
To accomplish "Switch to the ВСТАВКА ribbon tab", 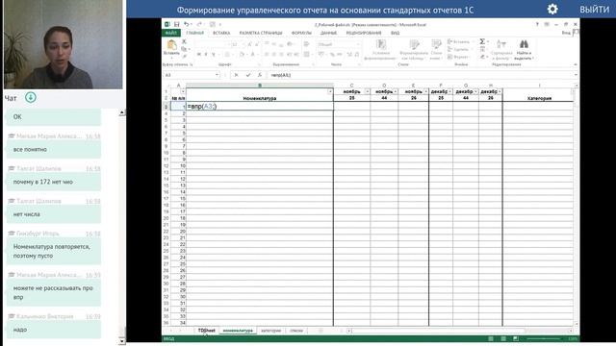I will pyautogui.click(x=221, y=33).
